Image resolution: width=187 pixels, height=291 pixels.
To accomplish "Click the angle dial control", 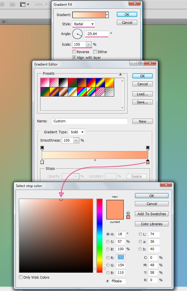I will pos(77,34).
